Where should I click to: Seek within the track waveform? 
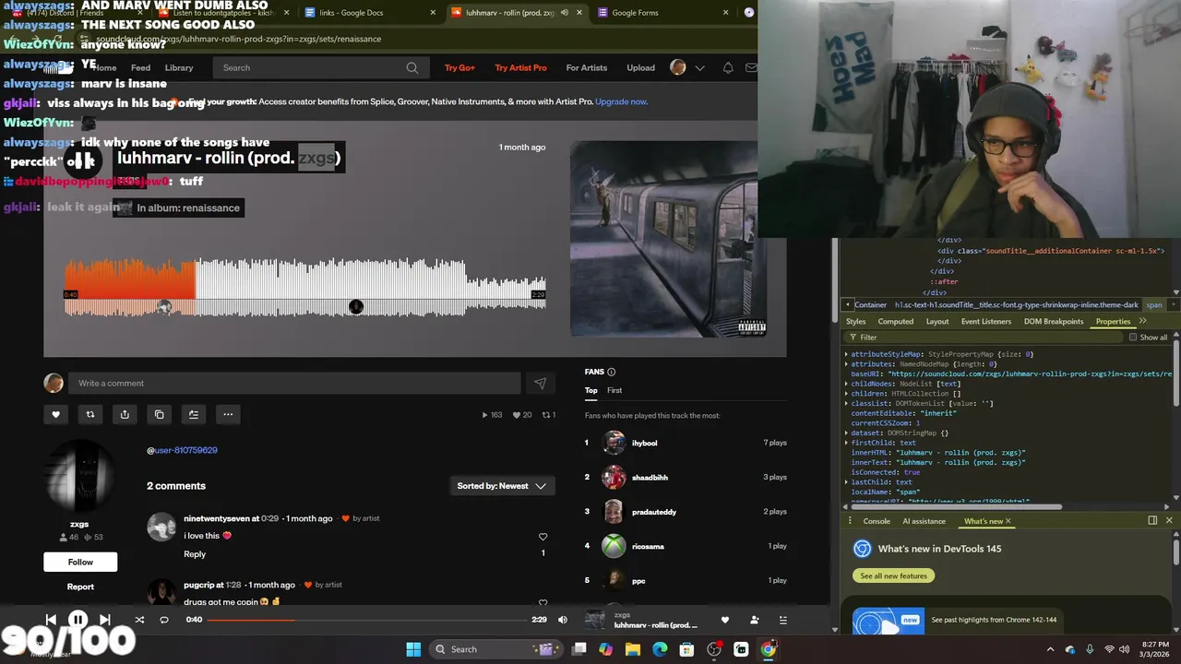point(304,288)
